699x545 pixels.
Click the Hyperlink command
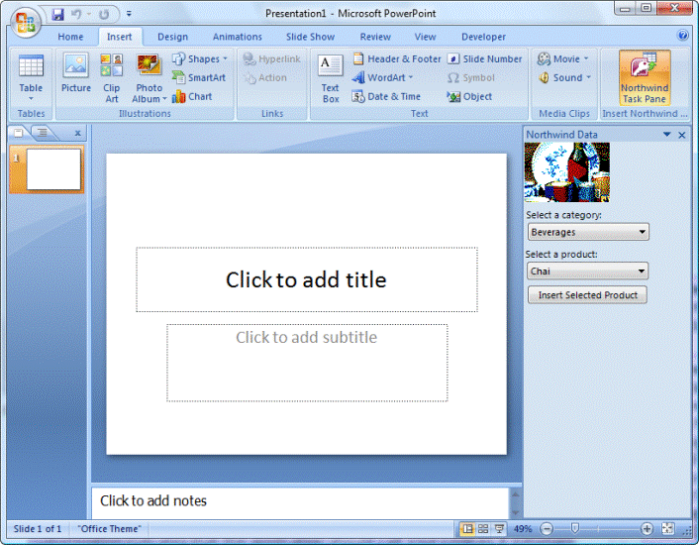click(x=272, y=58)
